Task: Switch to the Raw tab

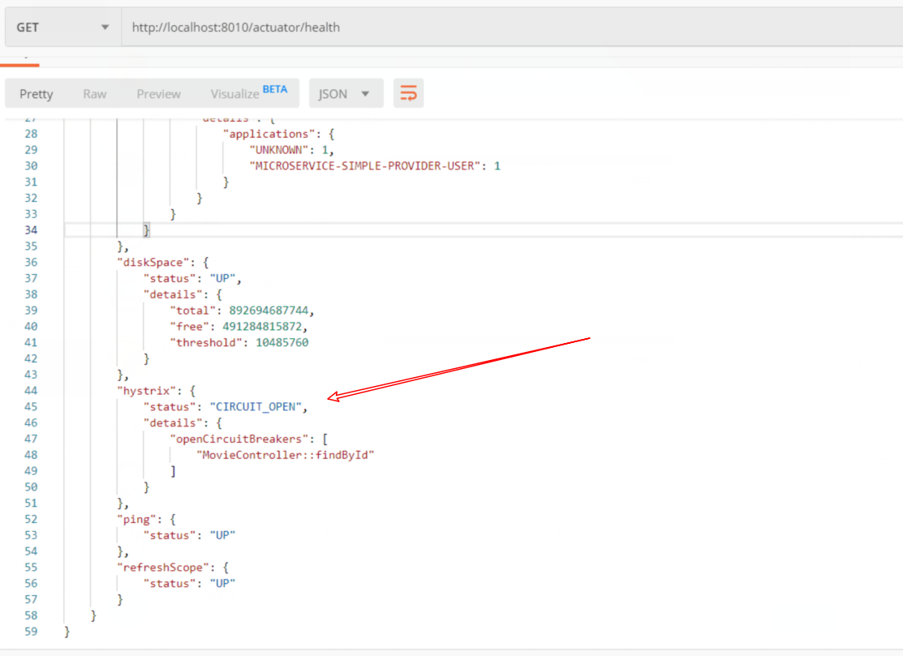Action: 94,94
